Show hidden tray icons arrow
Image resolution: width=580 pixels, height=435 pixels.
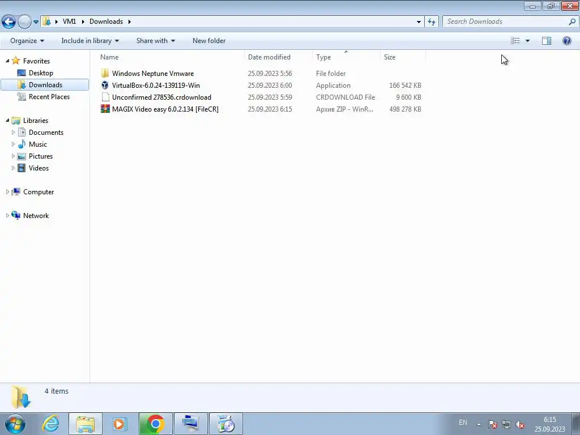click(x=479, y=424)
